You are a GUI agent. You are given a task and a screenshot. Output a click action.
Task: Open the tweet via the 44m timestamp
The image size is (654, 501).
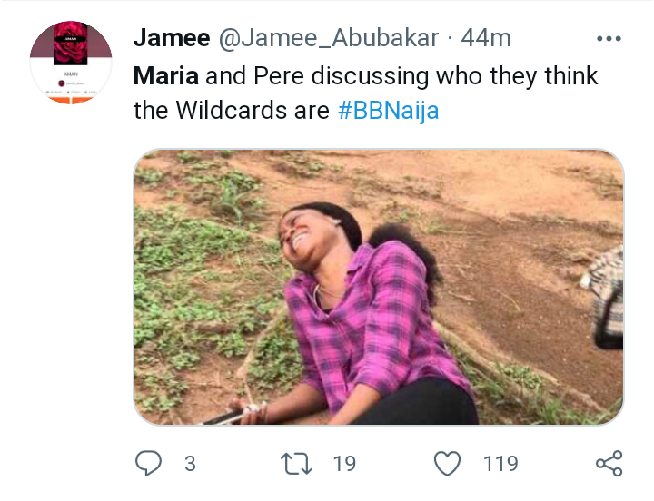pos(486,38)
